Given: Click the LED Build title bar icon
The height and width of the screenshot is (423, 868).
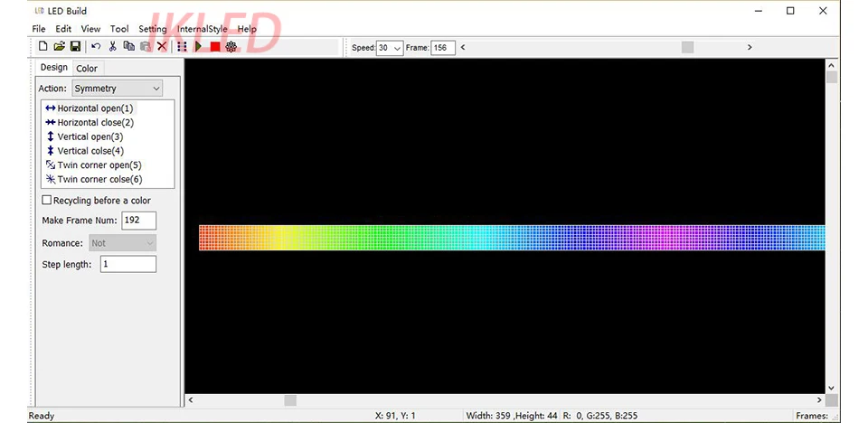Looking at the screenshot, I should tap(39, 11).
